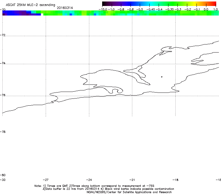This screenshot has width=221, height=194.
Task: Select the -76 latitude axis label
Action: [x=3, y=95]
